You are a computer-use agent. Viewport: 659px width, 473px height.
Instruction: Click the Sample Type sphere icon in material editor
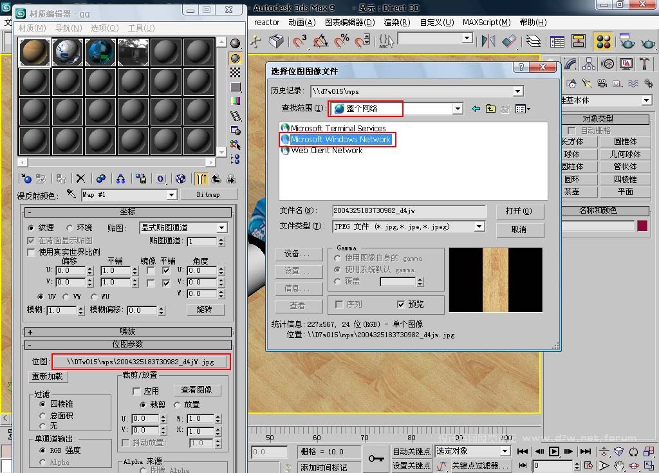click(236, 43)
